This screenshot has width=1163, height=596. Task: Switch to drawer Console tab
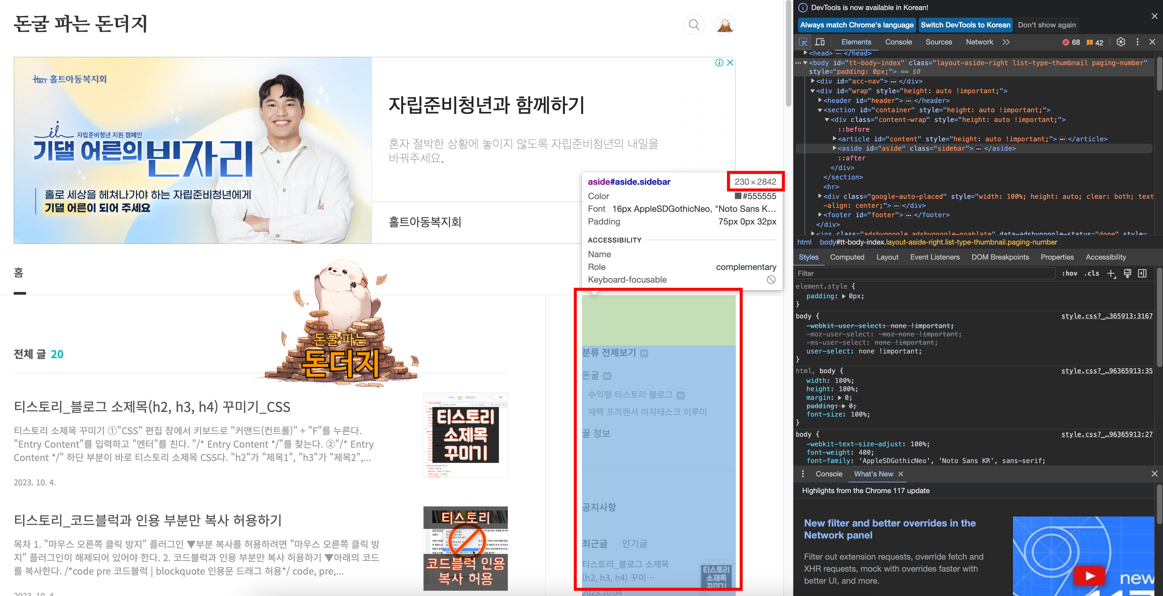click(x=828, y=474)
